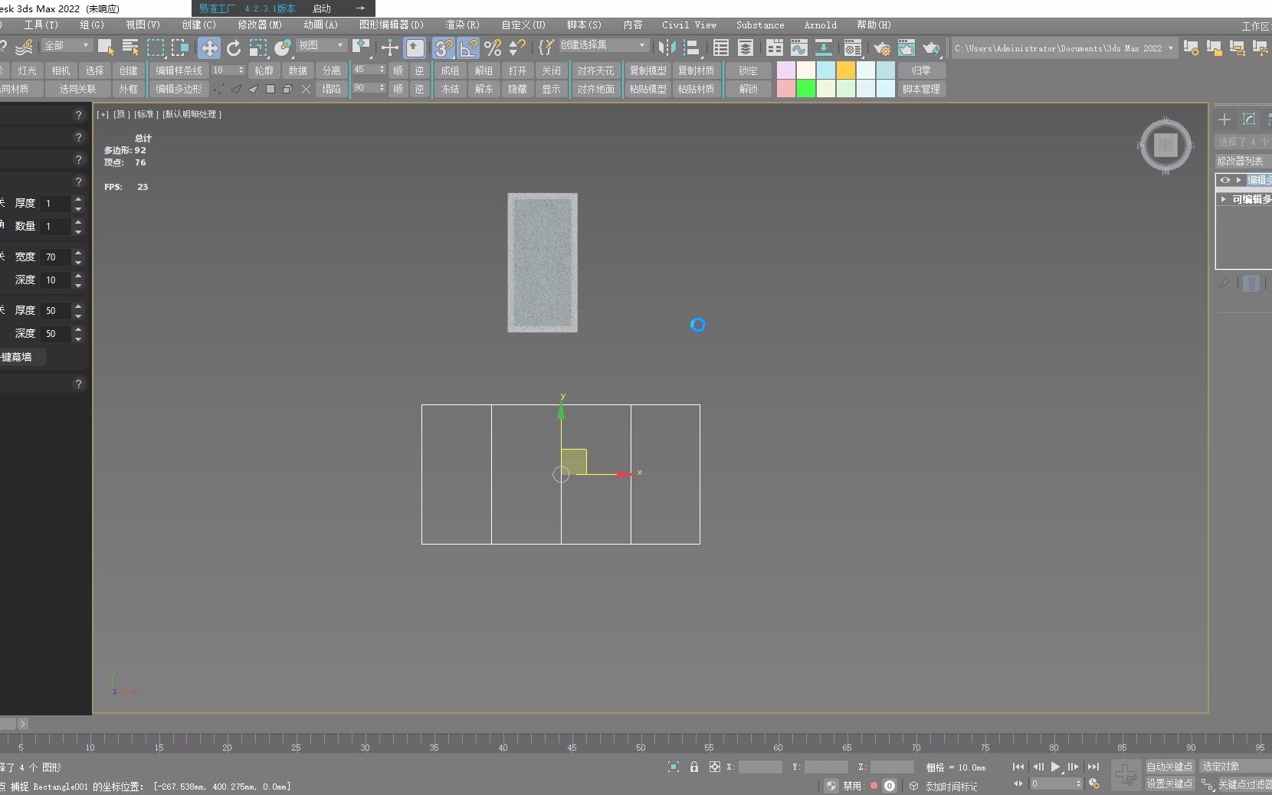Expand the 可编辑多 modifier stack entry
This screenshot has width=1272, height=795.
point(1223,199)
